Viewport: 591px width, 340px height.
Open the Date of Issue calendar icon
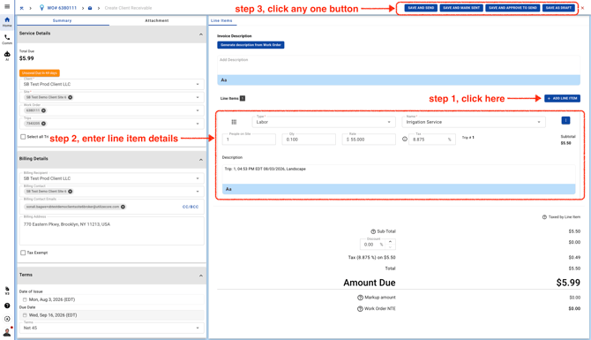[x=25, y=299]
